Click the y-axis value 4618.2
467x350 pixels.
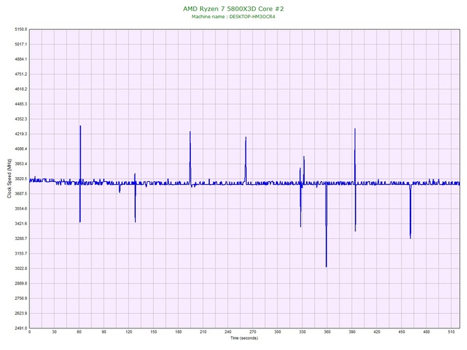click(x=21, y=89)
